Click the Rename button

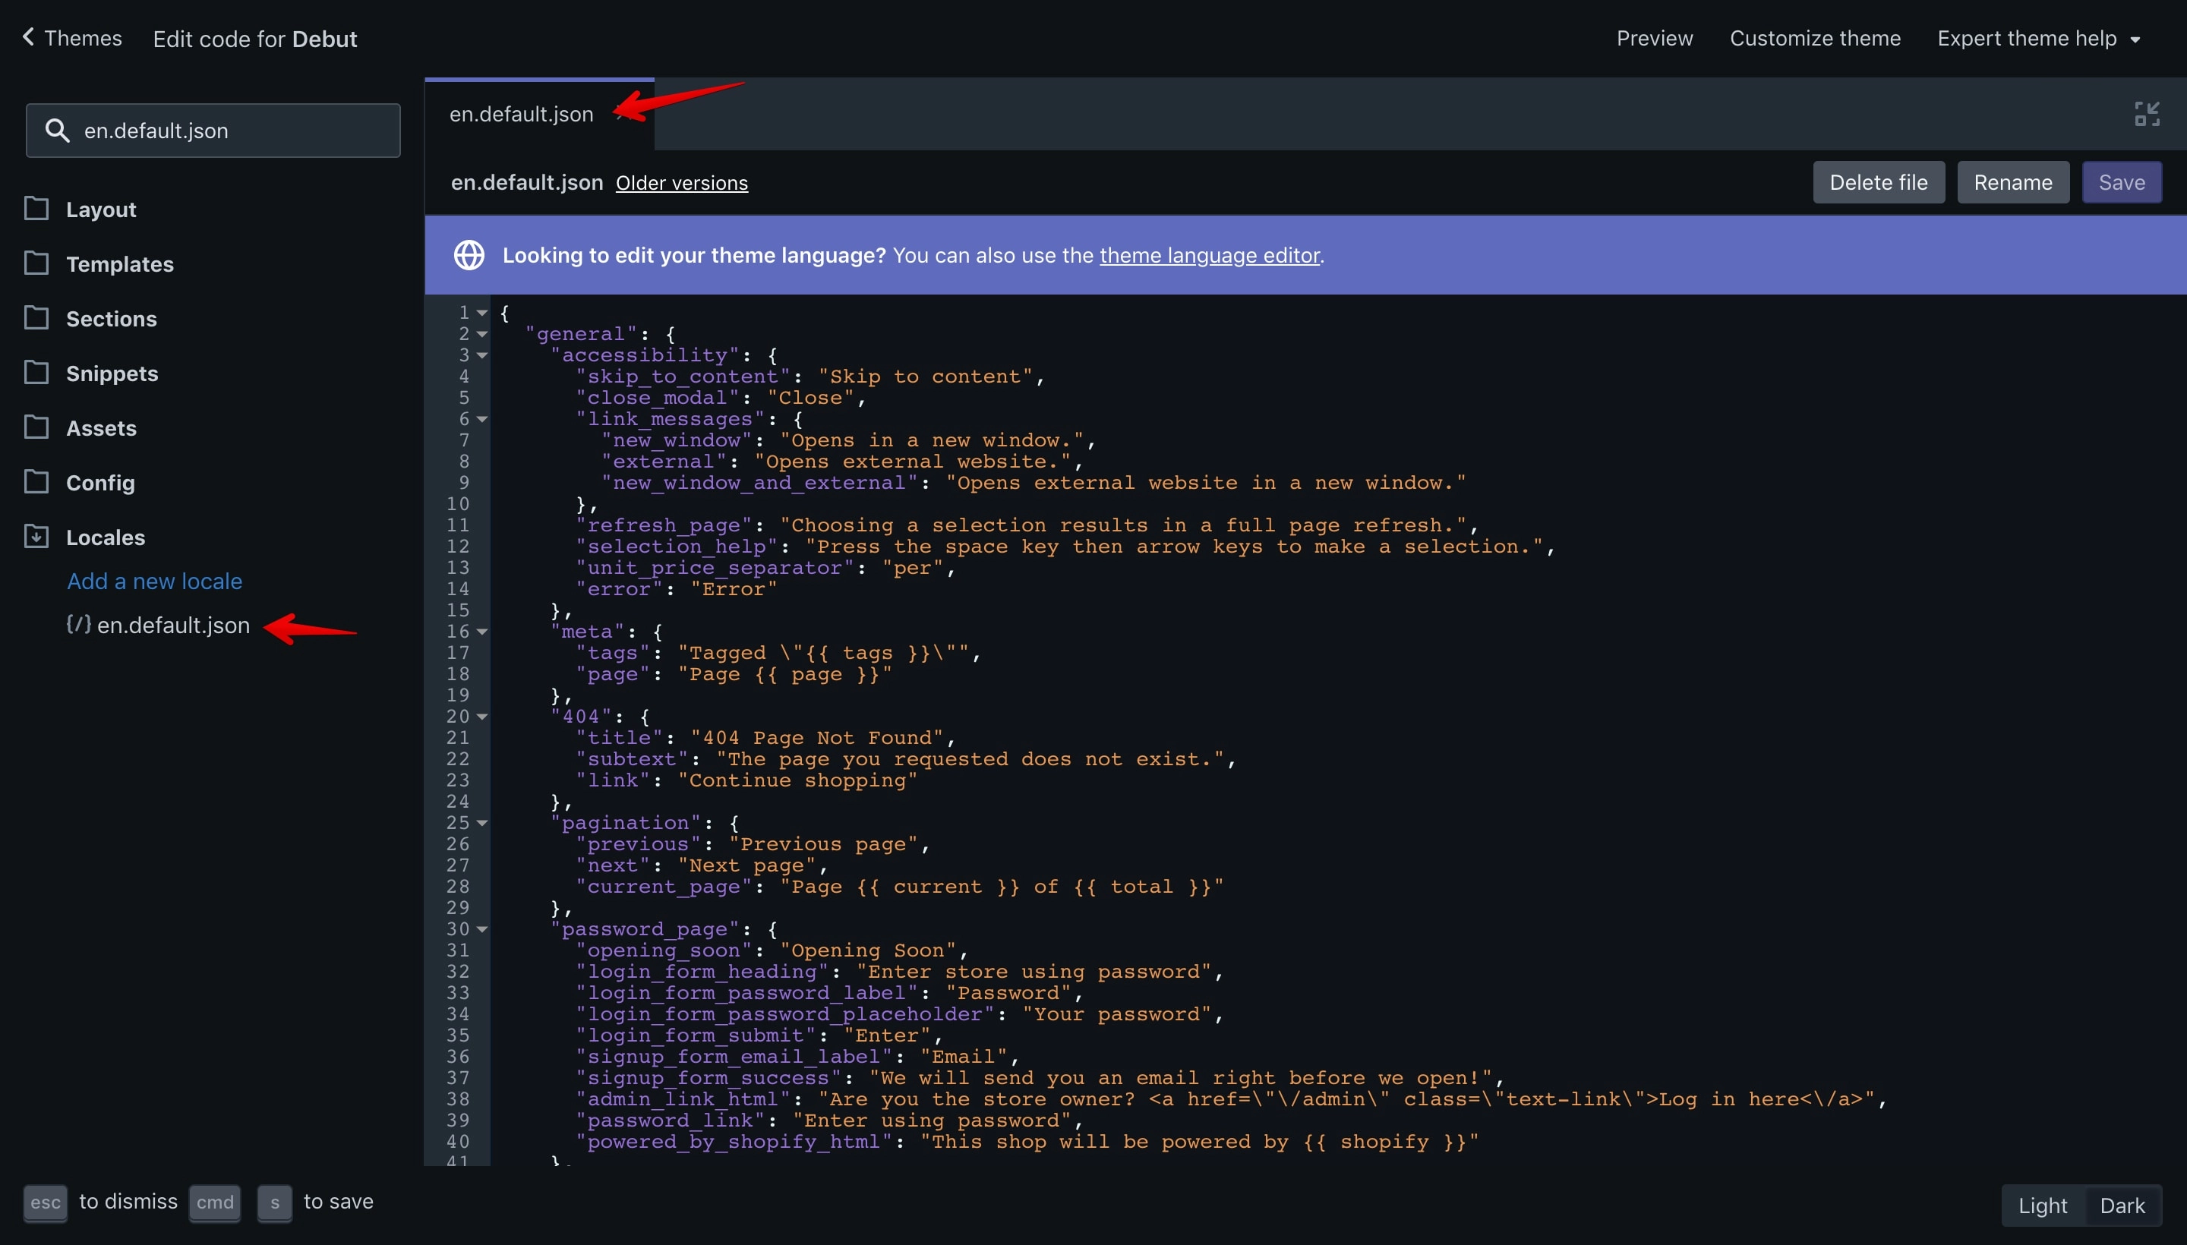coord(2012,182)
